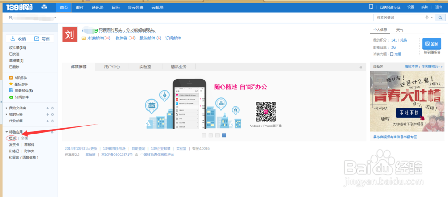Collapse the 特色应用 section arrow

click(7, 132)
